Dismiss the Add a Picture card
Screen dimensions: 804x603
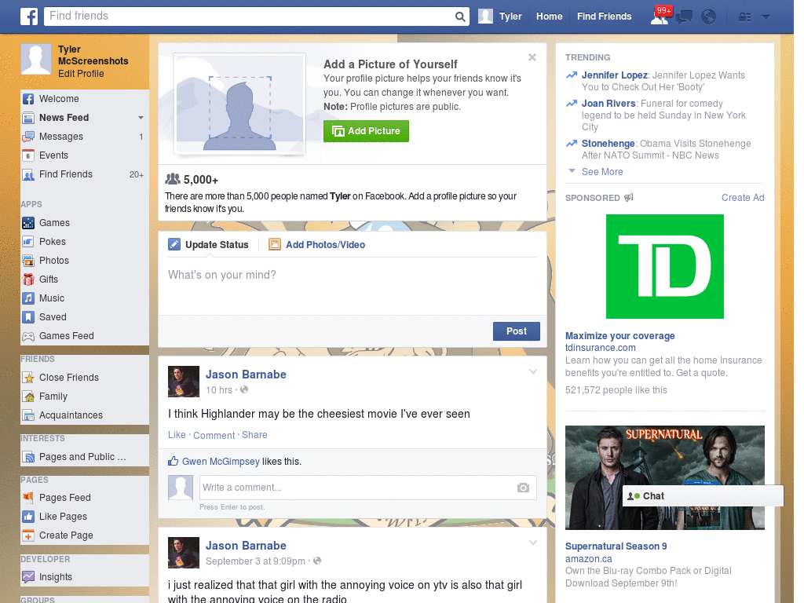[x=532, y=57]
